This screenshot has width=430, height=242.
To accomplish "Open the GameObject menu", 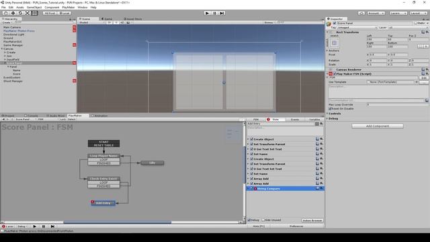I will 34,7.
